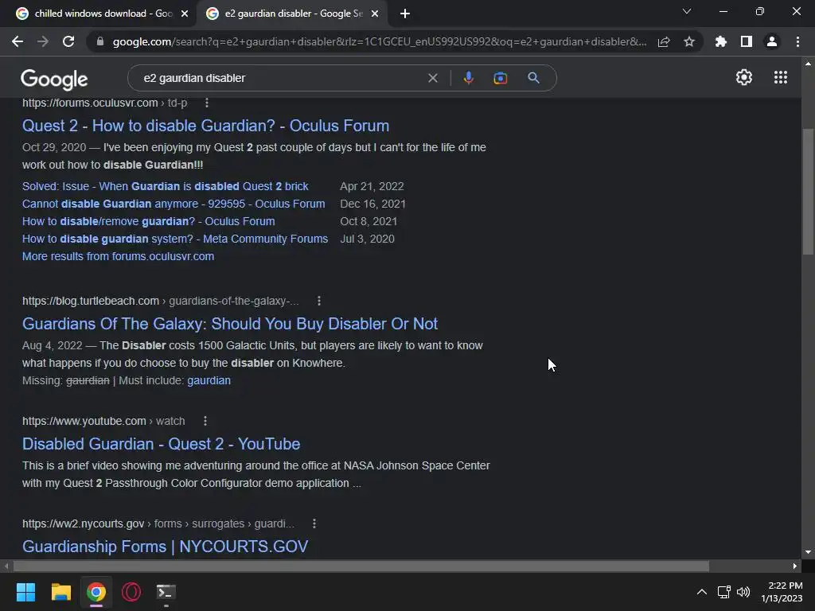This screenshot has width=815, height=611.
Task: Open Chrome's three-dot menu
Action: click(797, 41)
